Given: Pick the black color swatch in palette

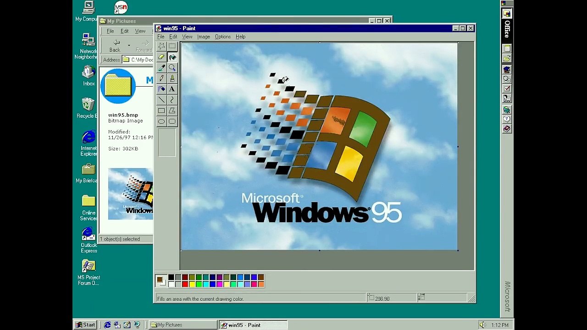Looking at the screenshot, I should pos(171,277).
